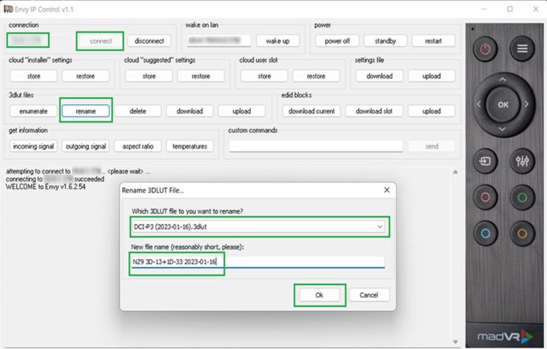Store the cloud user slot
The image size is (547, 349).
click(x=264, y=76)
